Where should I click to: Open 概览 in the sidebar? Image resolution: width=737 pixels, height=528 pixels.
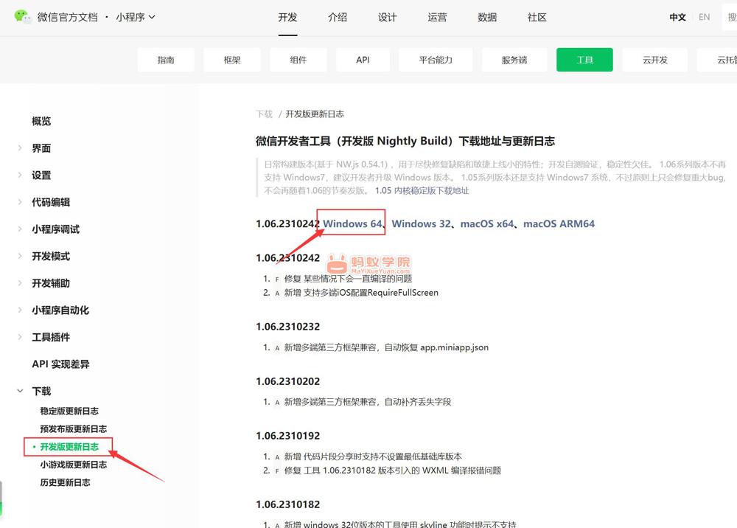click(41, 121)
